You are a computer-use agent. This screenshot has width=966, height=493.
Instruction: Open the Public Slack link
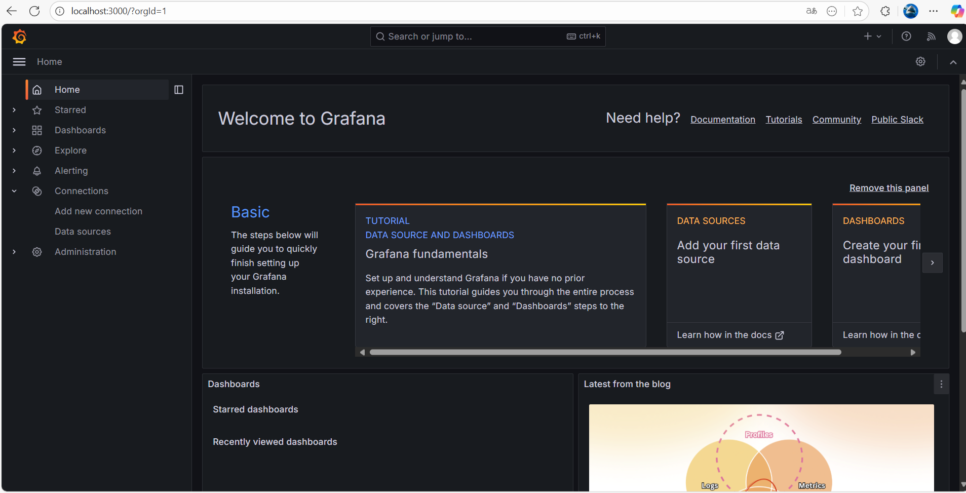click(897, 120)
